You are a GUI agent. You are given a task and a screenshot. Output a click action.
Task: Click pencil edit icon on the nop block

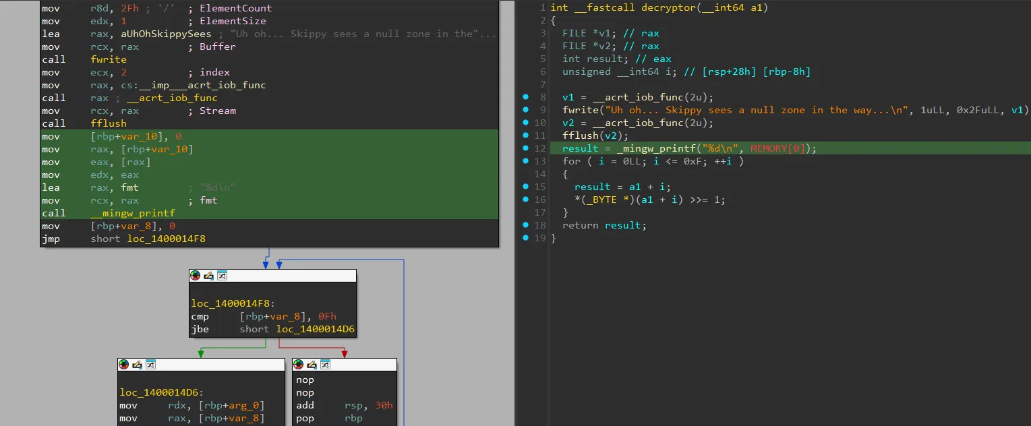coord(312,365)
